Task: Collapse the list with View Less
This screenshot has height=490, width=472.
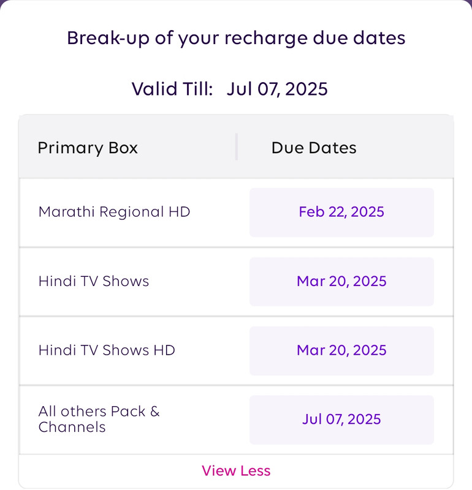Action: tap(236, 470)
